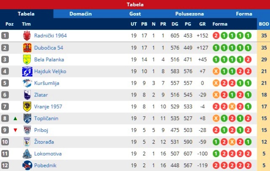Open the Polusezona tab

pos(189,14)
